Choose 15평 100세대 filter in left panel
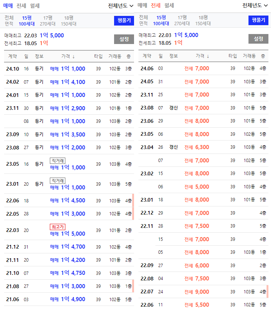Screen dimensions: 271x310 pos(27,21)
